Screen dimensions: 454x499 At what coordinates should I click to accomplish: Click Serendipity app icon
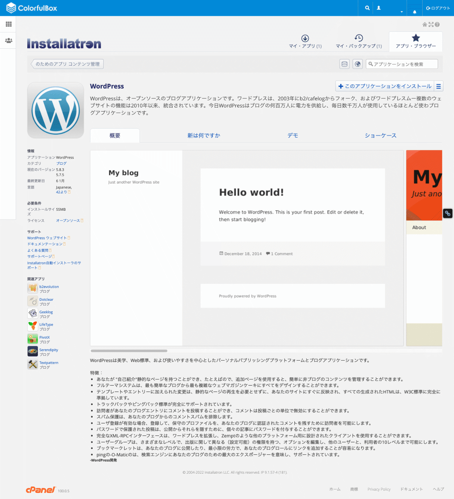click(x=33, y=351)
